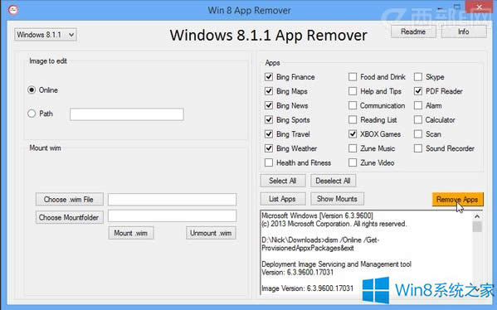
Task: Uncheck the PDF Reader checkbox
Action: (x=418, y=91)
